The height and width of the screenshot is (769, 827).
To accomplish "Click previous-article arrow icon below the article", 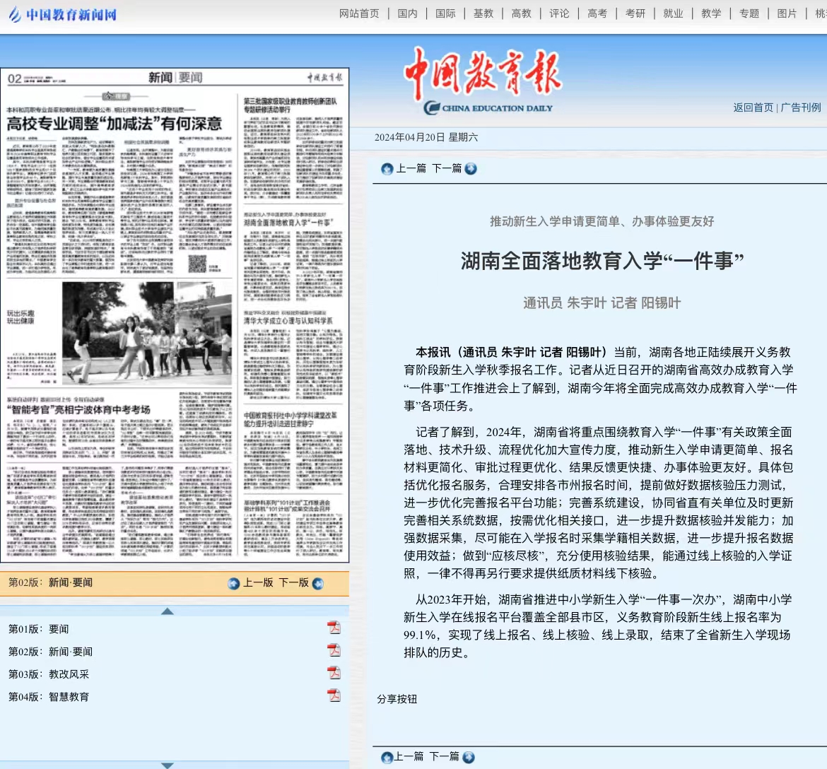I will (x=387, y=758).
